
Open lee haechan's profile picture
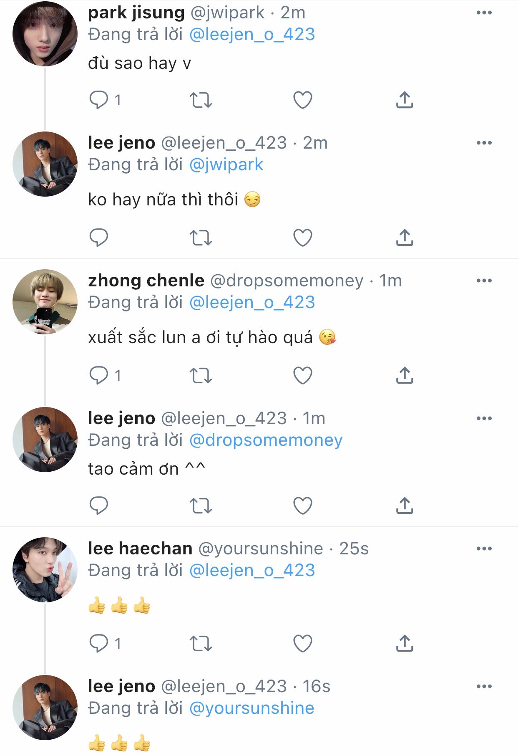45,569
